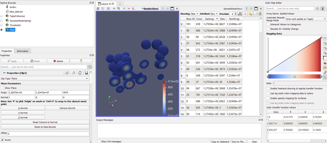Click invert transfer functions icon in Color Map Editor
The image size is (327, 143).
[x=325, y=58]
